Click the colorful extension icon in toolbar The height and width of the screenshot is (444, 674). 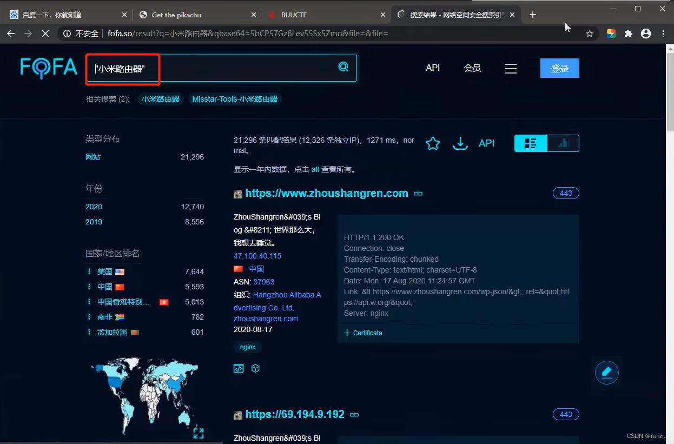(x=611, y=34)
